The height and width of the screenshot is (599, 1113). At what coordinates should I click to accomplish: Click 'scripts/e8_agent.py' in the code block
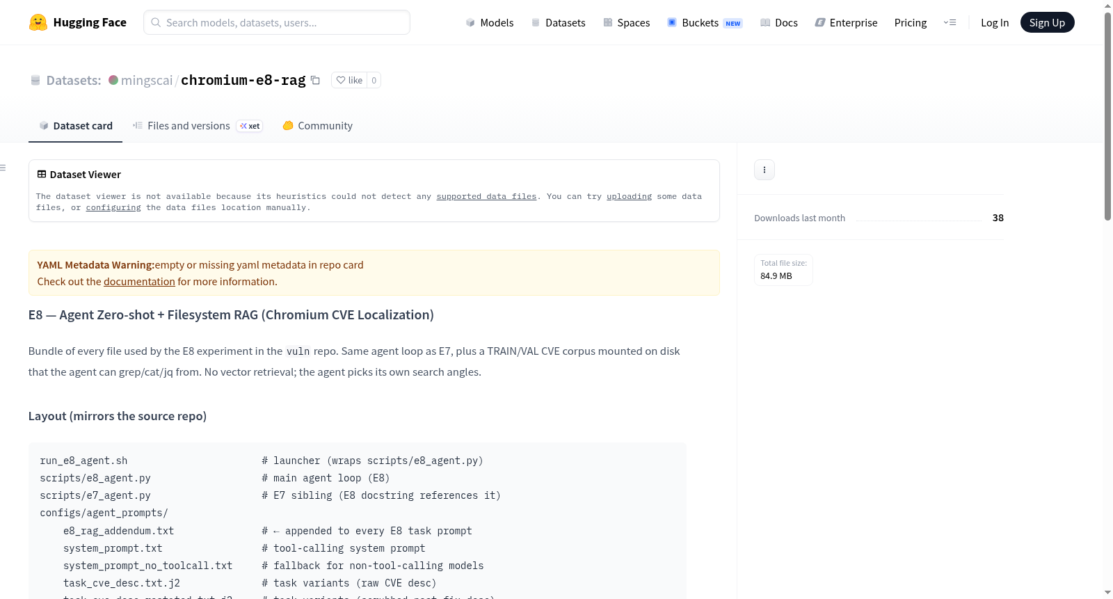tap(95, 478)
